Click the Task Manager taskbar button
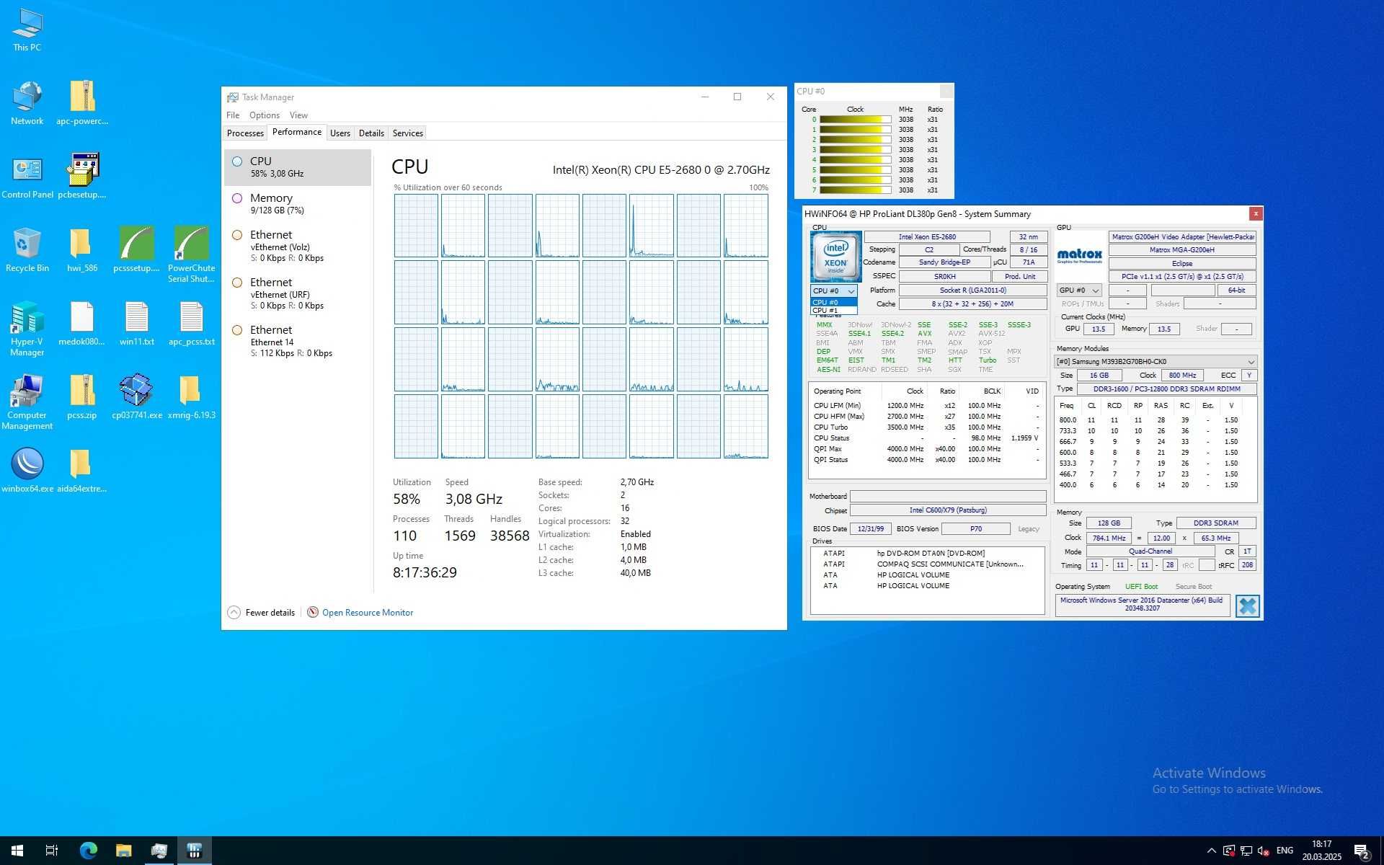The width and height of the screenshot is (1384, 865). [x=159, y=851]
